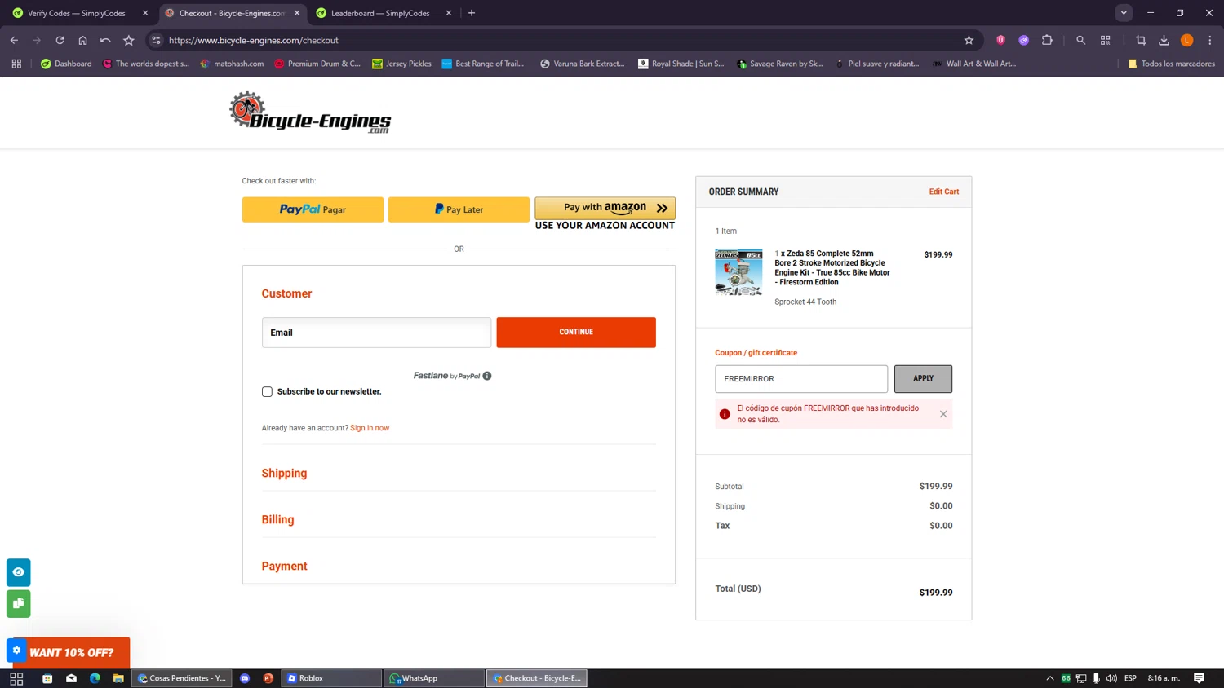
Task: Go back to the previous page
Action: [14, 40]
